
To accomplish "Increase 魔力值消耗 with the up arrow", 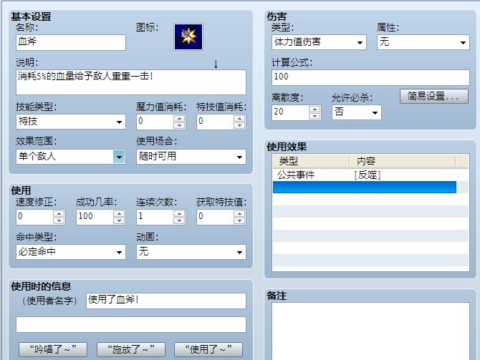I will pos(179,118).
